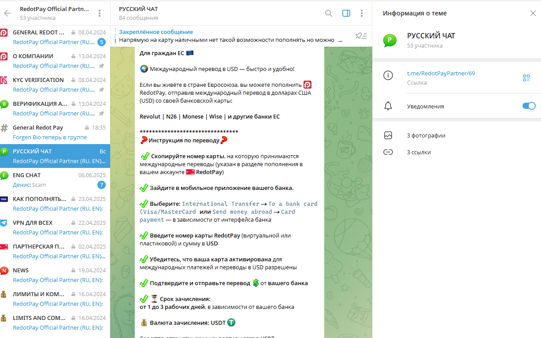The width and height of the screenshot is (541, 338).
Task: Open the ВЕРИФИКАЦИЯ А... topic
Action: (55, 108)
